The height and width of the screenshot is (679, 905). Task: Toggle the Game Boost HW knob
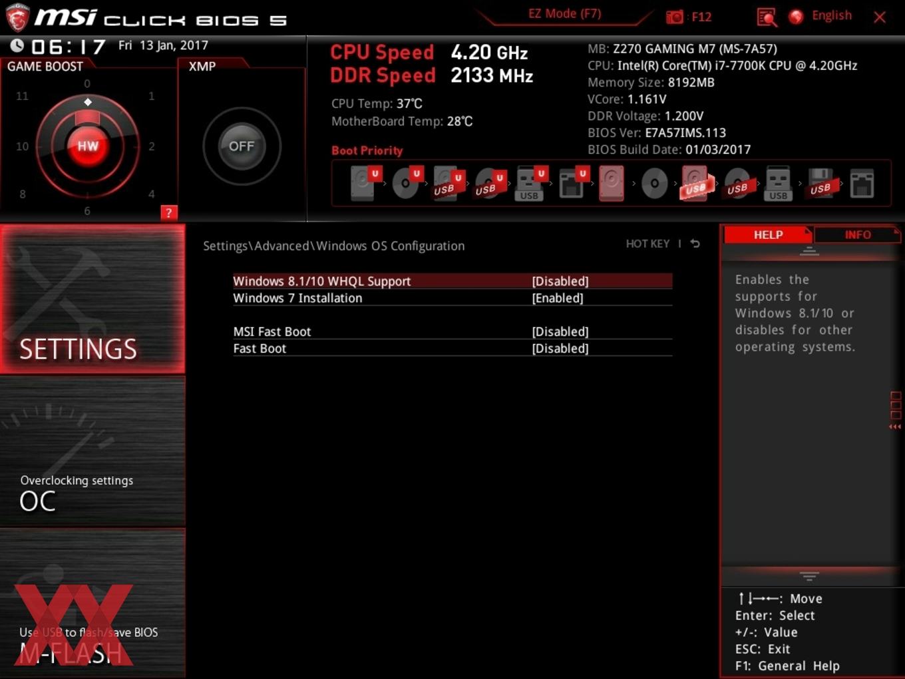(88, 146)
